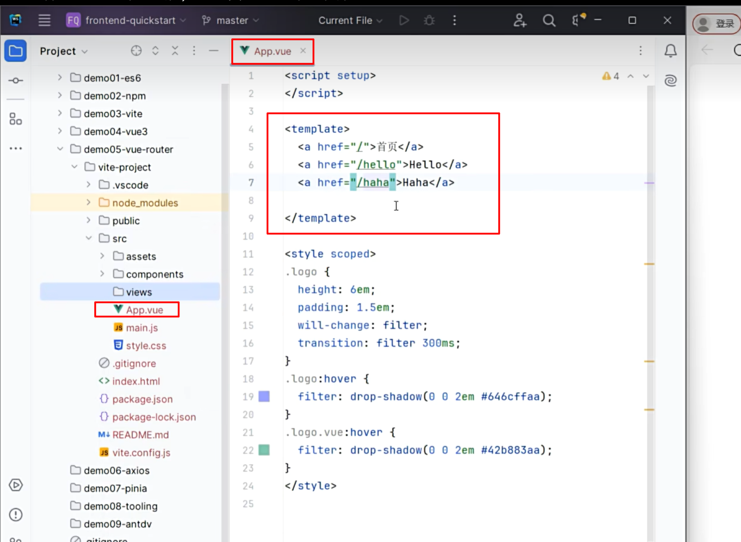Expand demo01-es6 folder
Viewport: 741px width, 542px height.
[x=60, y=78]
